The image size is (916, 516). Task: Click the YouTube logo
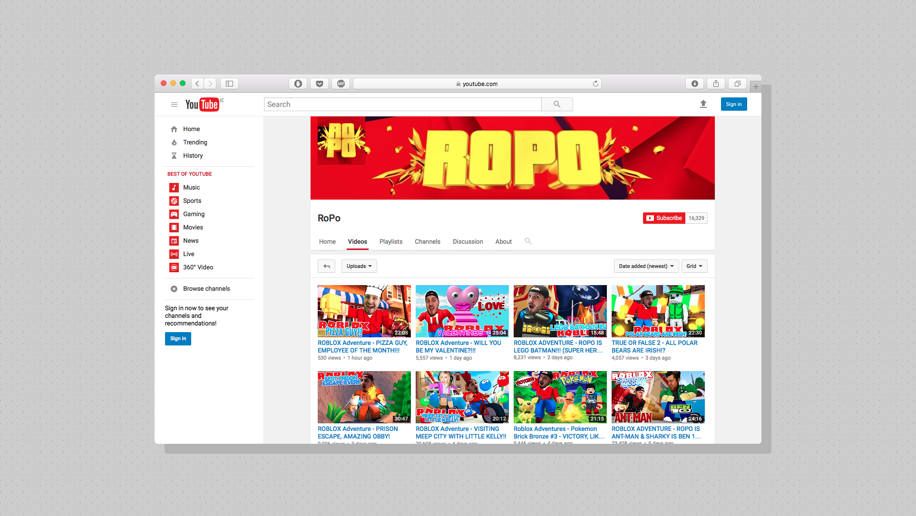pyautogui.click(x=202, y=105)
